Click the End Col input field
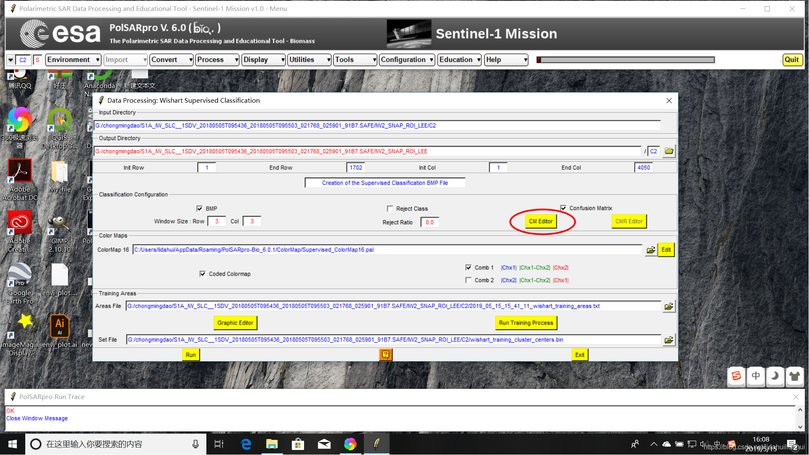Image resolution: width=809 pixels, height=455 pixels. [643, 168]
